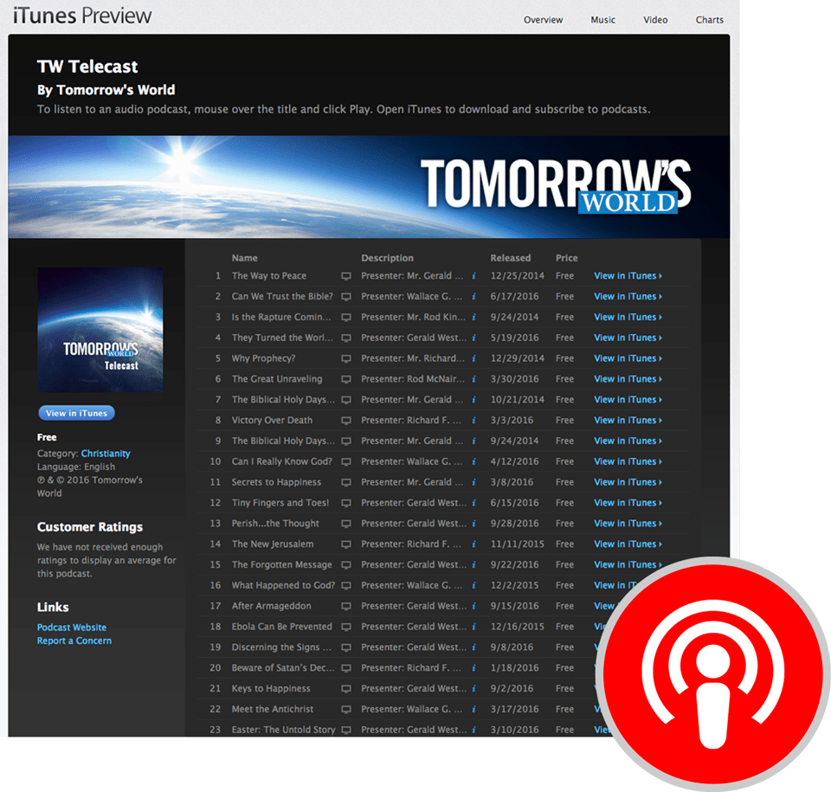Viewport: 831px width, 792px height.
Task: Click info icon for Can I Really Know God?
Action: coord(473,461)
